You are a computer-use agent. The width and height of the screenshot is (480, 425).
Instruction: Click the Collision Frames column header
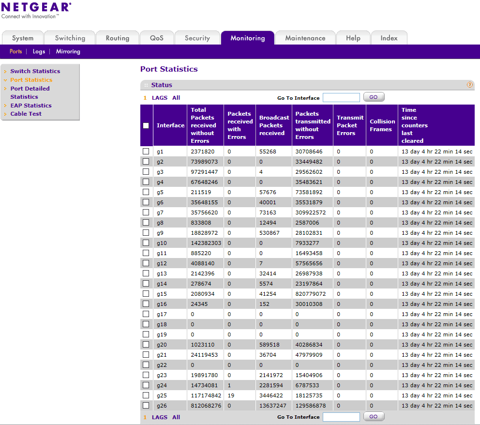(x=382, y=125)
